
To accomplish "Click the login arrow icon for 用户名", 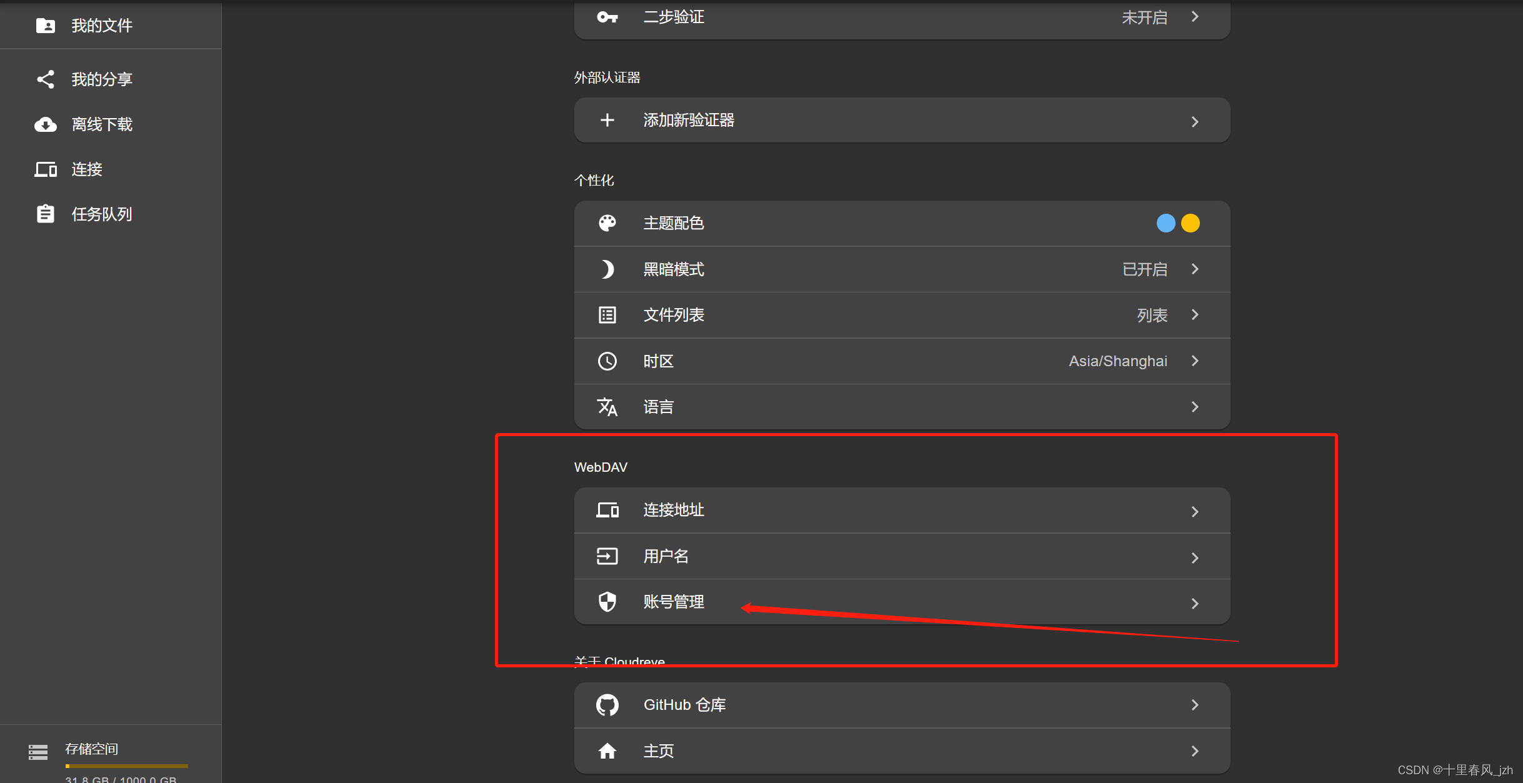I will click(607, 556).
